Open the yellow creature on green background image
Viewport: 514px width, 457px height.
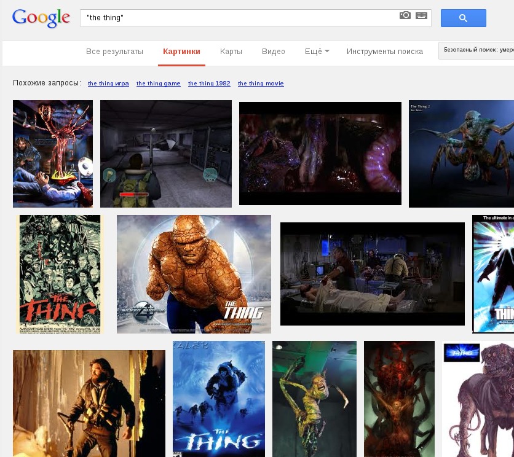pyautogui.click(x=314, y=399)
